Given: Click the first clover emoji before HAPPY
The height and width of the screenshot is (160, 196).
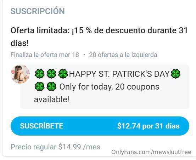Looking at the screenshot, I should [x=39, y=74].
